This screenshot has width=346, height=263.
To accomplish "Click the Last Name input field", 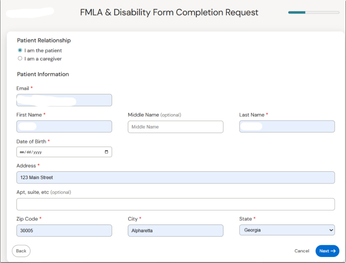I will coord(287,127).
